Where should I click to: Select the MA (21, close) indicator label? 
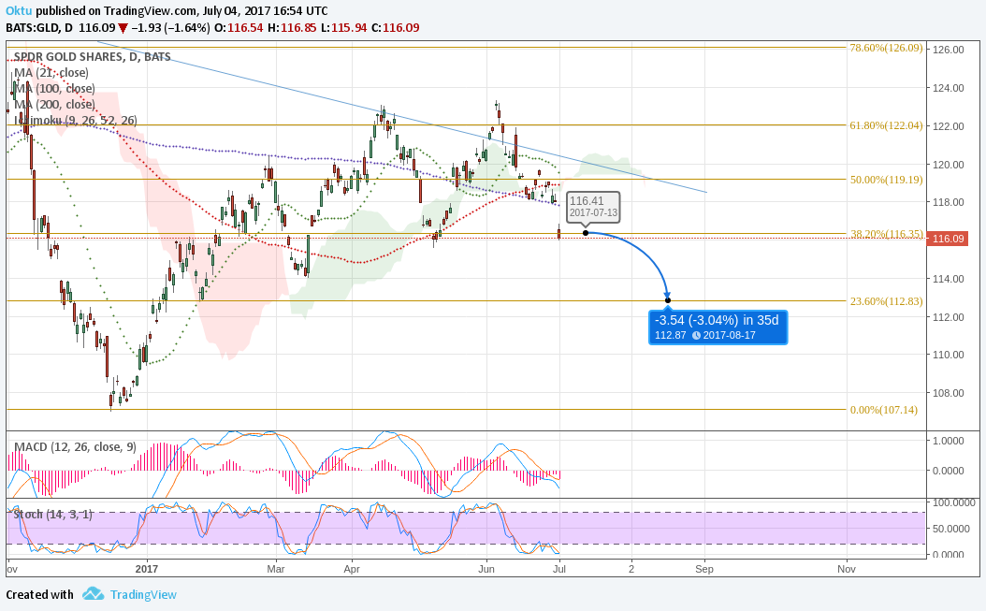51,72
